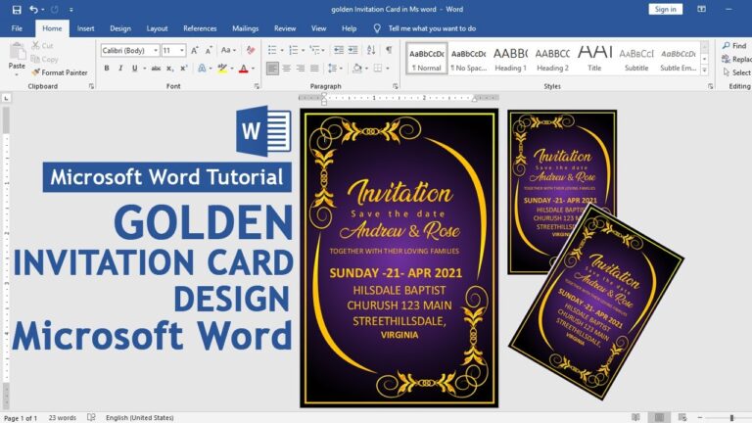Open the References ribbon tab
The image size is (752, 423).
click(200, 28)
